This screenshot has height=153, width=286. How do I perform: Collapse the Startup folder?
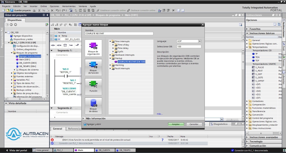(x=110, y=58)
